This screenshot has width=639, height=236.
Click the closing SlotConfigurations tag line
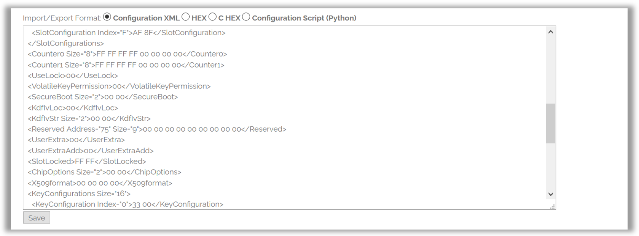[x=66, y=43]
